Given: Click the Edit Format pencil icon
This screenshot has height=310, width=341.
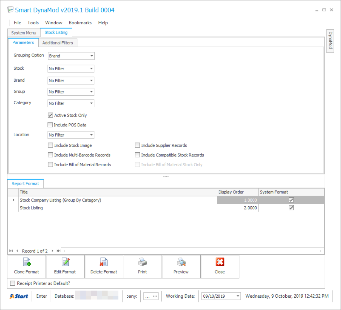Looking at the screenshot, I should click(65, 262).
